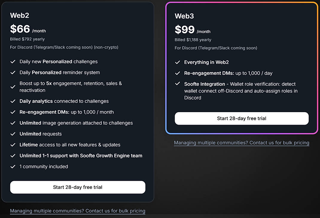320x218 pixels.
Task: Click 'Lifetime access to all new features' text
Action: (70, 145)
